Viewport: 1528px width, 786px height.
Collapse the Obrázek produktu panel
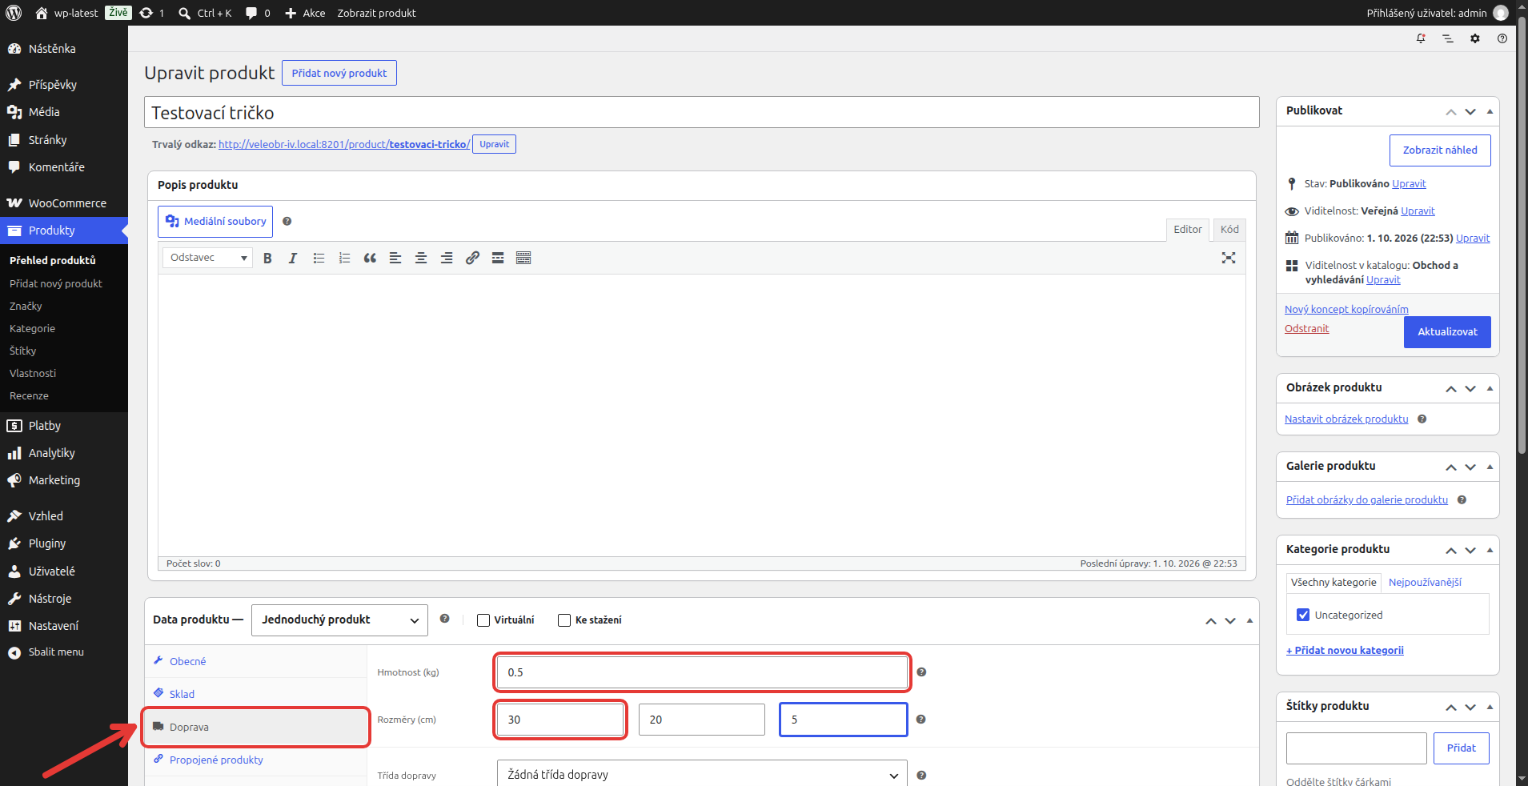1490,388
